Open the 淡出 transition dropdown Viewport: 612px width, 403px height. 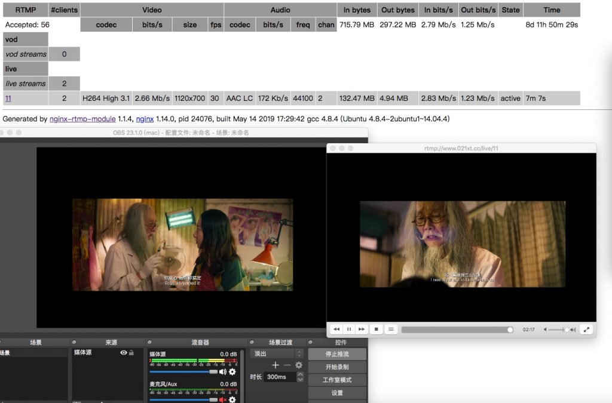[x=277, y=353]
